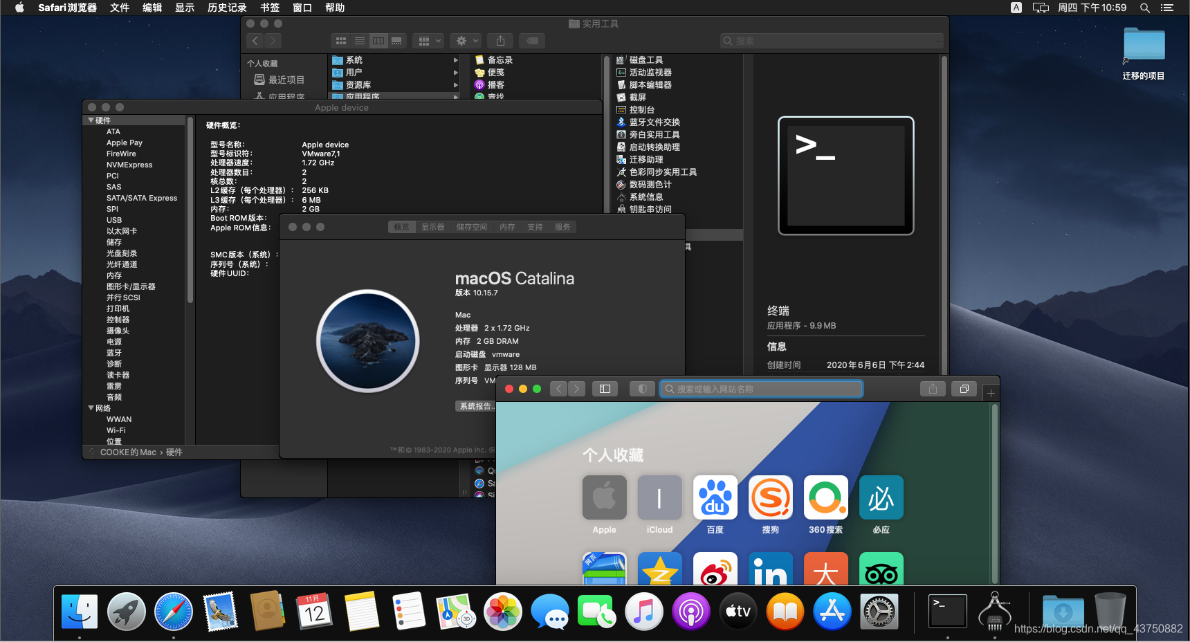Select 支持 tab in About This Mac
This screenshot has height=642, width=1190.
pos(535,227)
